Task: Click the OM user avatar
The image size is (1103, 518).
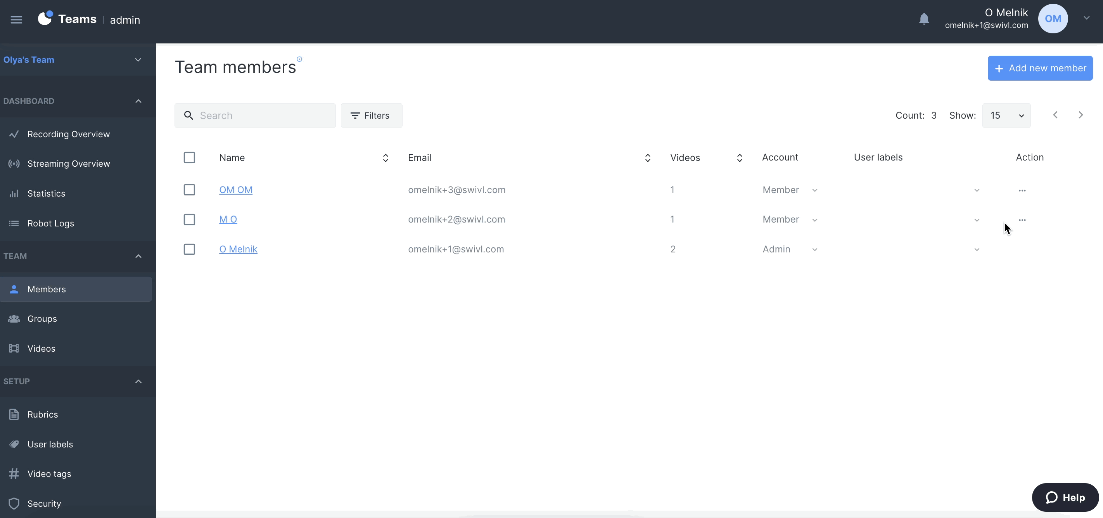Action: (1053, 19)
